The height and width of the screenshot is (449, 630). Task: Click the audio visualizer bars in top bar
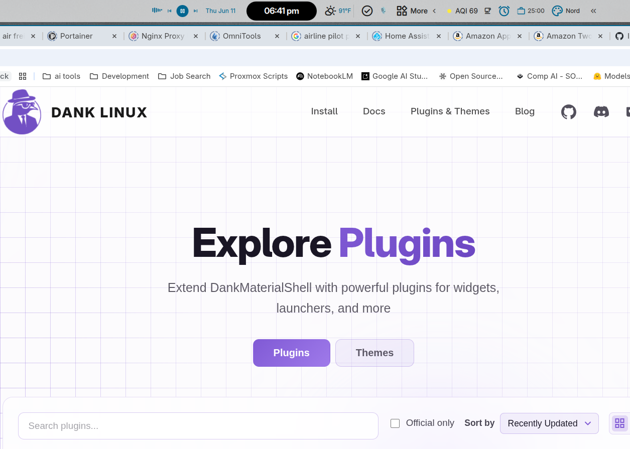pyautogui.click(x=157, y=11)
